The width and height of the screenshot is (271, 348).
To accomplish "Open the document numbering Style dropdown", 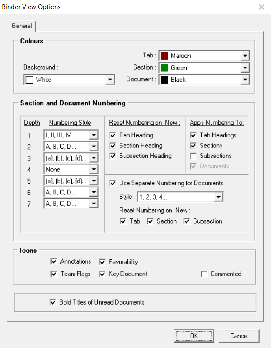I will [218, 197].
